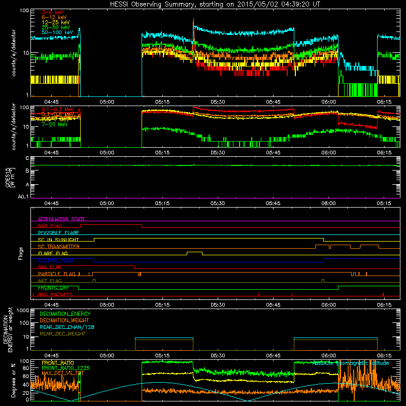The width and height of the screenshot is (406, 406).
Task: Click the DECIMATION_WEIGHT legend label
Action: pos(64,321)
